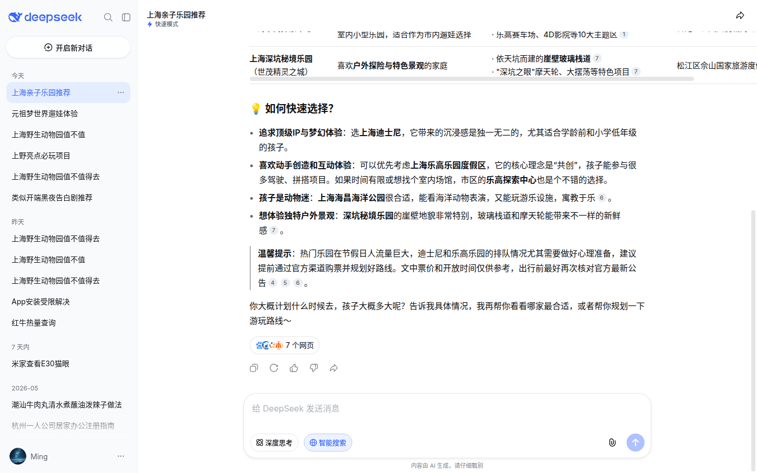Click the thumbs up icon
This screenshot has width=757, height=473.
pyautogui.click(x=294, y=368)
